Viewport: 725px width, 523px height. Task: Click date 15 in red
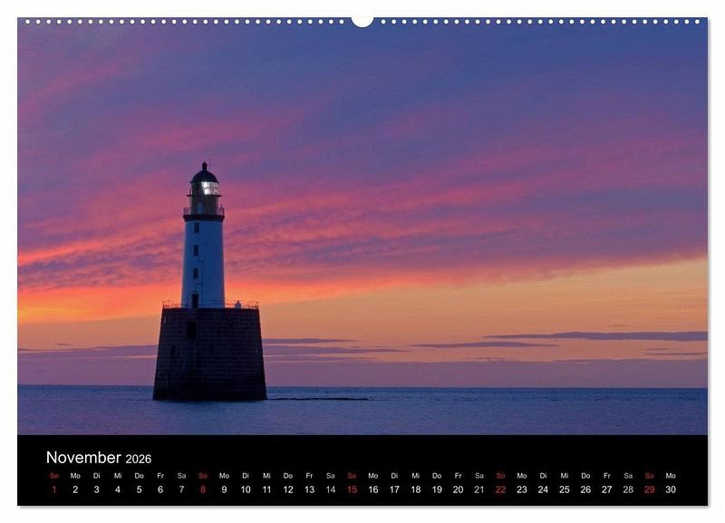coord(352,489)
